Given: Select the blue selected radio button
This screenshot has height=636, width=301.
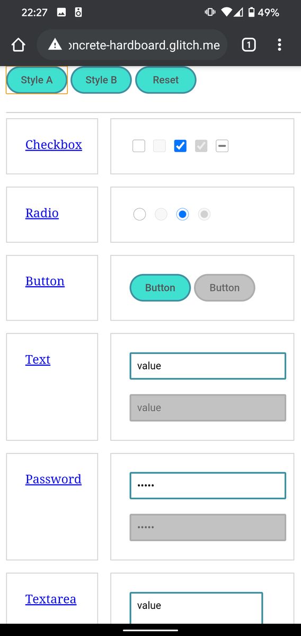Looking at the screenshot, I should 182,214.
